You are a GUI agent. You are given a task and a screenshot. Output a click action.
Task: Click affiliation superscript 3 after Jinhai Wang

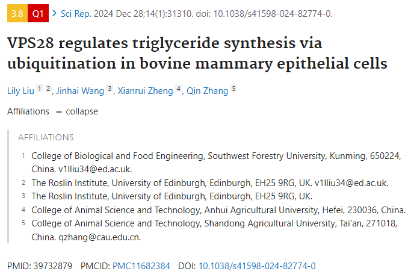click(110, 89)
